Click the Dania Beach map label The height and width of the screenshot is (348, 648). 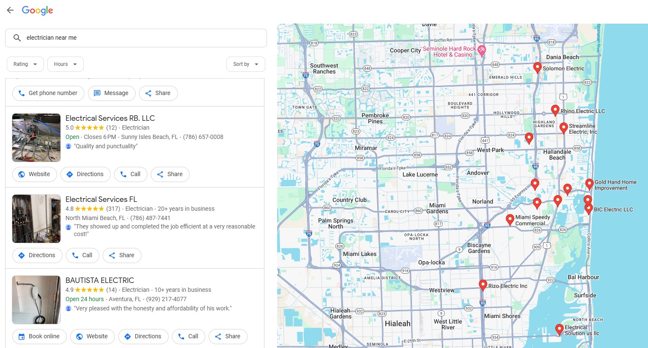(563, 57)
